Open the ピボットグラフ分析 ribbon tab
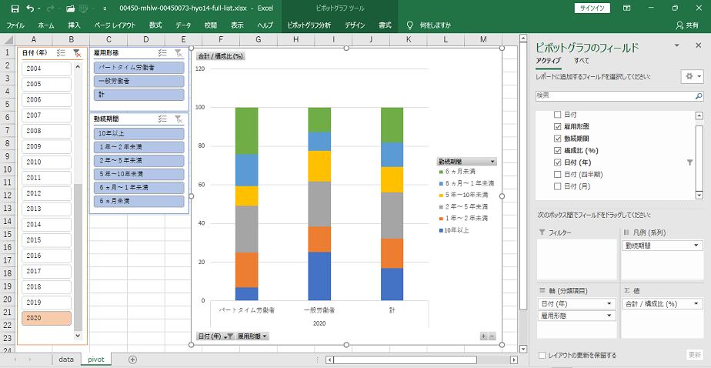The image size is (711, 368). pos(309,25)
